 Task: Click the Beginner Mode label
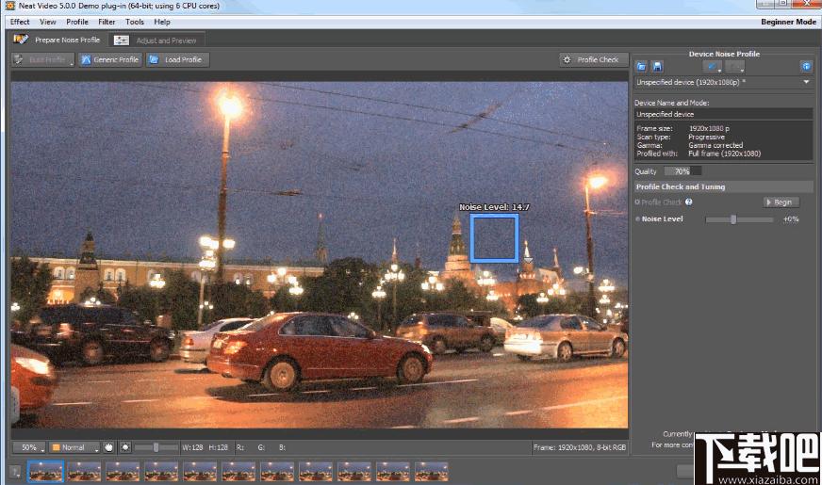(788, 22)
